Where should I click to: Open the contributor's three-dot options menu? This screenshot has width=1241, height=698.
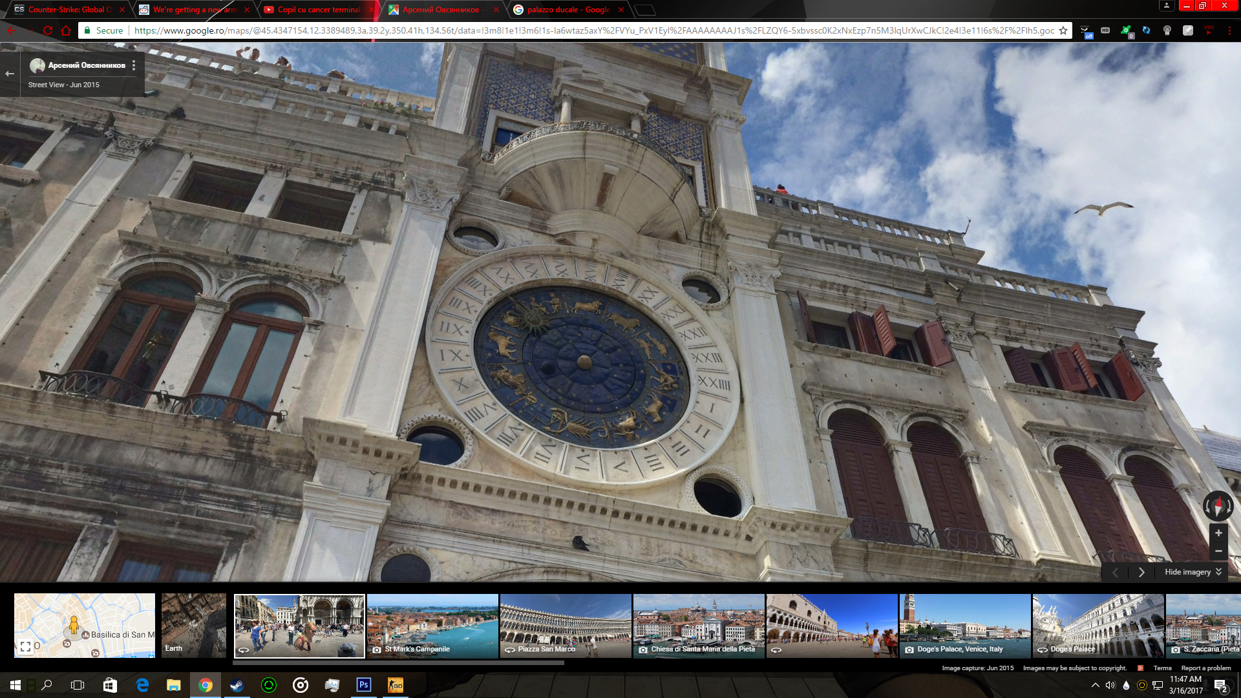pos(134,65)
